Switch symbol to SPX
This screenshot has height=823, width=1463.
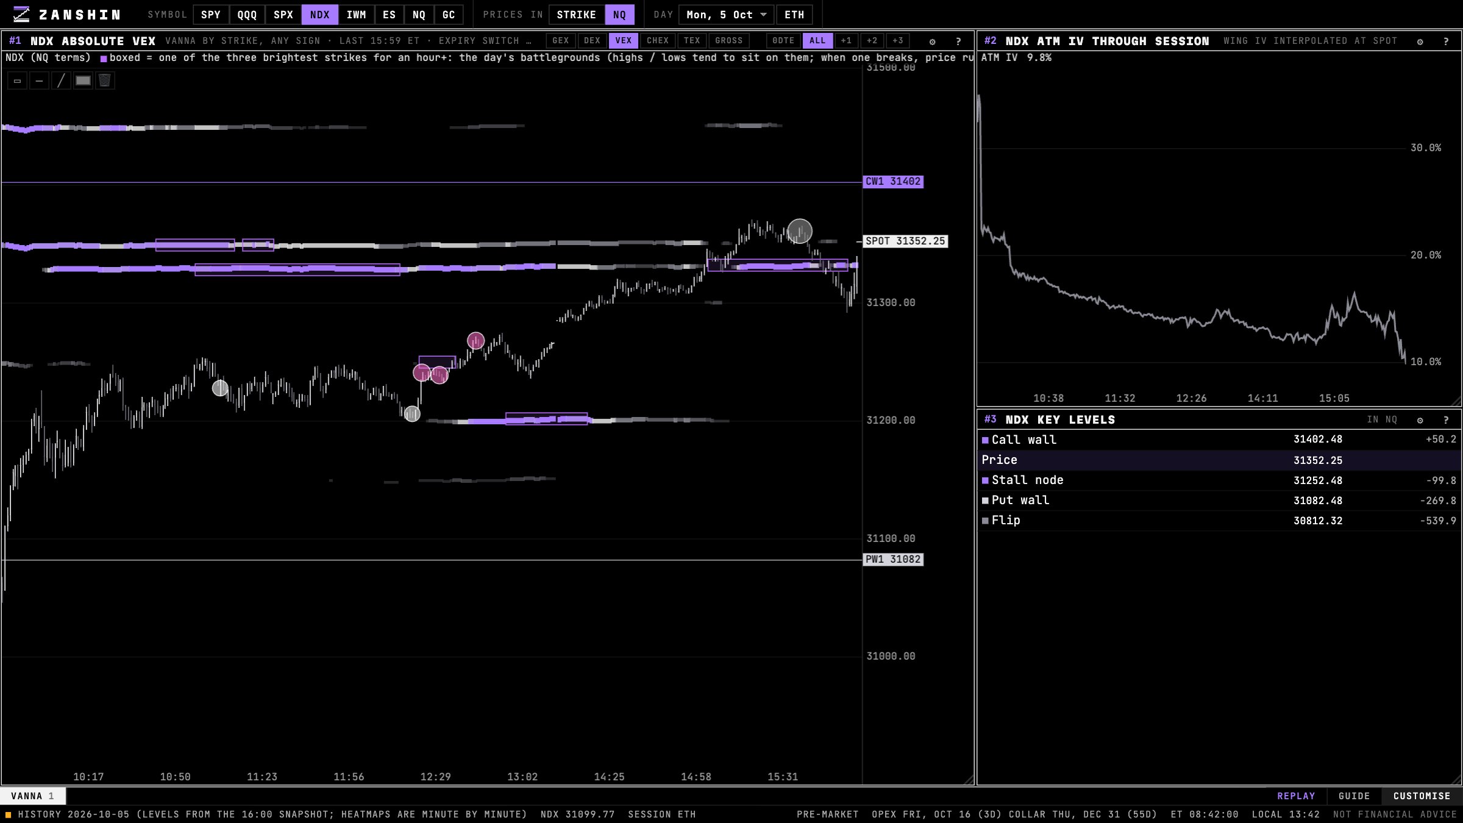283,15
